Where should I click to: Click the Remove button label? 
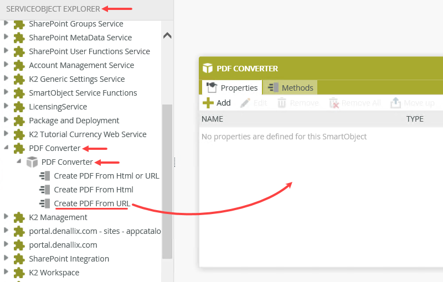[x=304, y=103]
